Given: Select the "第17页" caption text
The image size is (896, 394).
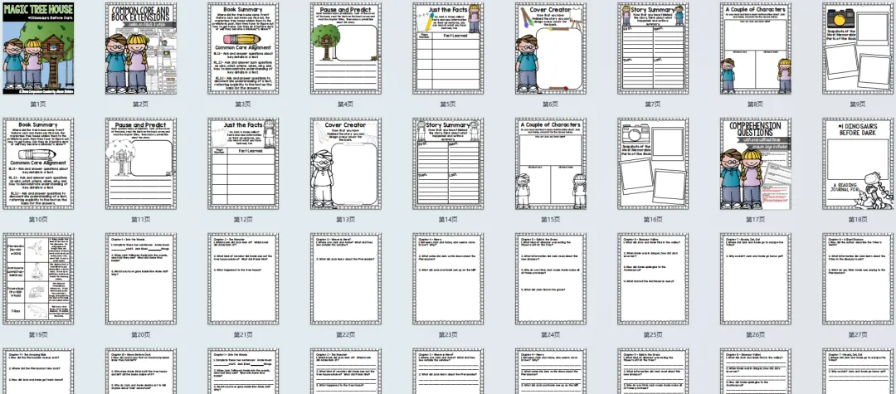Looking at the screenshot, I should (x=756, y=220).
